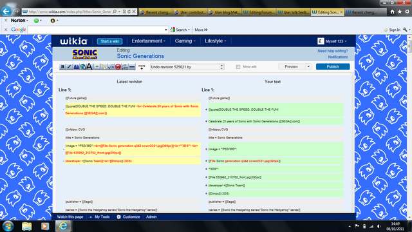
Task: Apply bold formatting in the editor toolbar
Action: (62, 67)
